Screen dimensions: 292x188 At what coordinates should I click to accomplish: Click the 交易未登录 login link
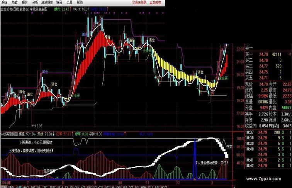[x=139, y=2]
